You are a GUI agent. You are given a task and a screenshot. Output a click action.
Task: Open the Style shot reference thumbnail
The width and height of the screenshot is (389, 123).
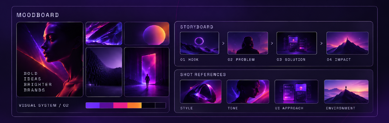(201, 92)
